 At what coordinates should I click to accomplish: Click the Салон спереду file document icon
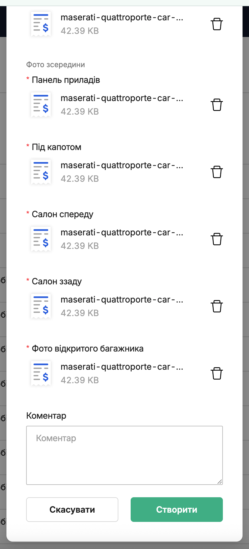click(x=41, y=239)
